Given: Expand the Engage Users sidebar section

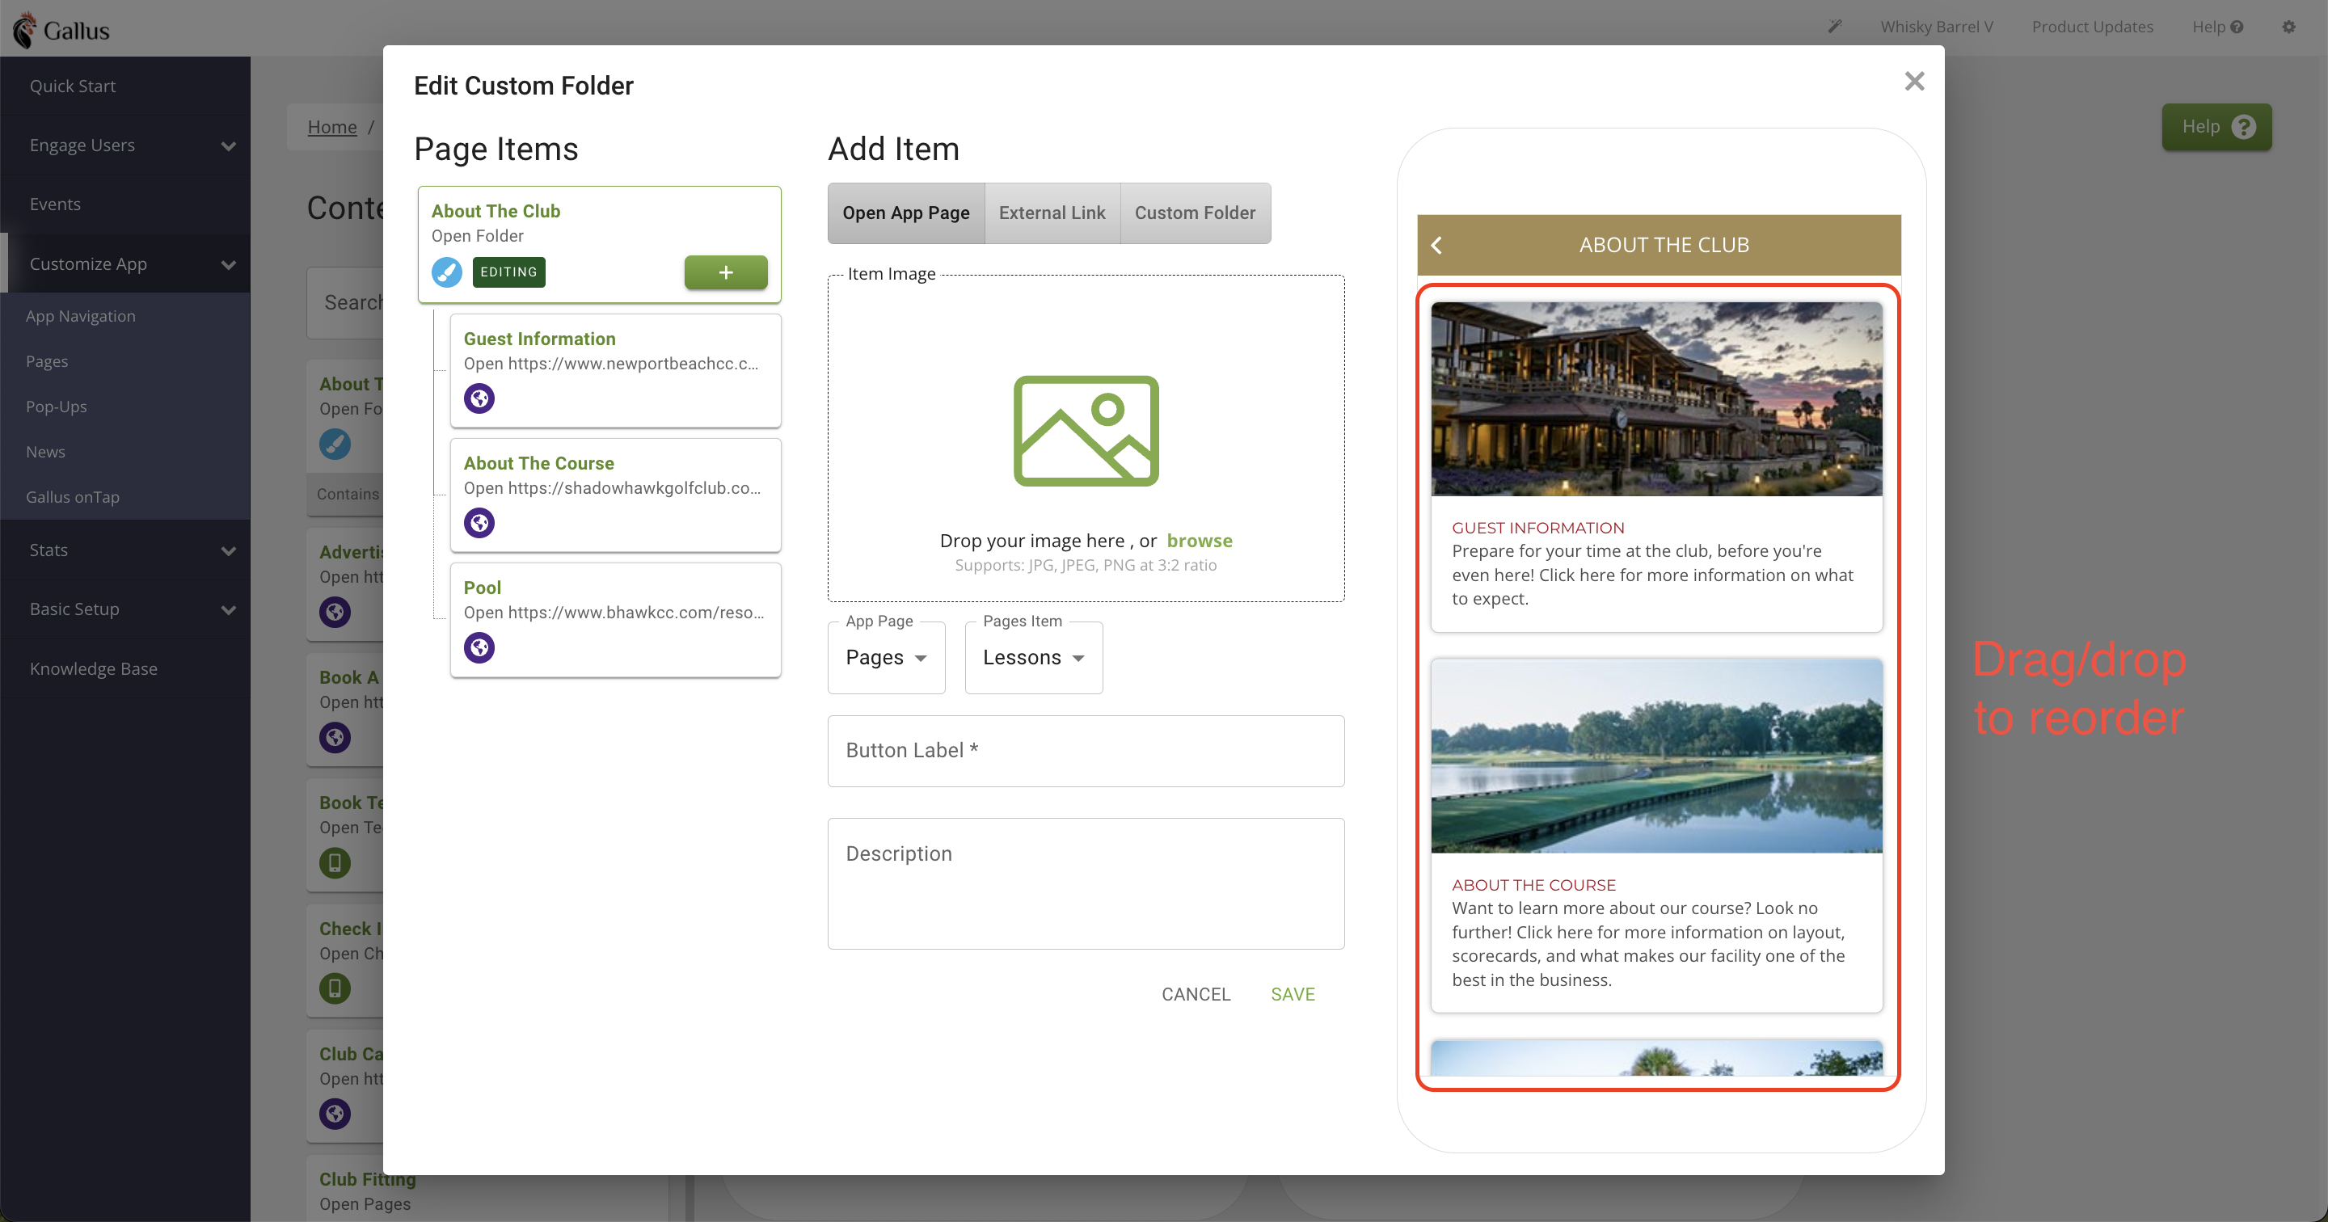Looking at the screenshot, I should tap(125, 145).
